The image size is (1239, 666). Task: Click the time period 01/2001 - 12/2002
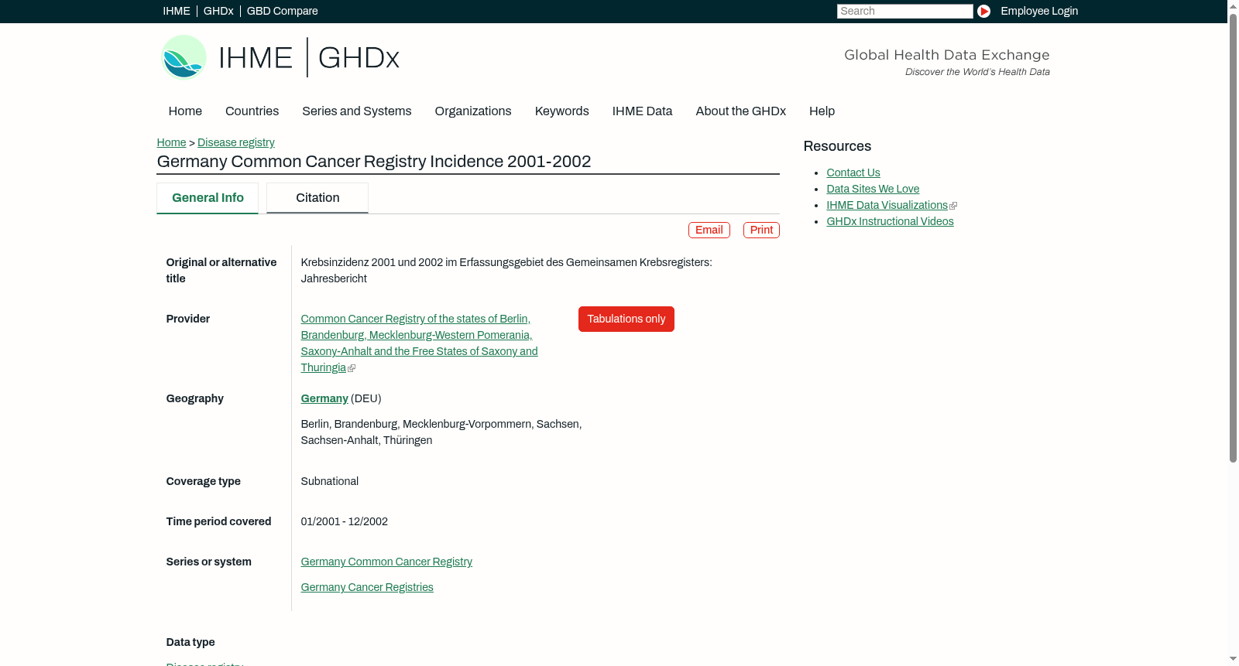click(345, 521)
